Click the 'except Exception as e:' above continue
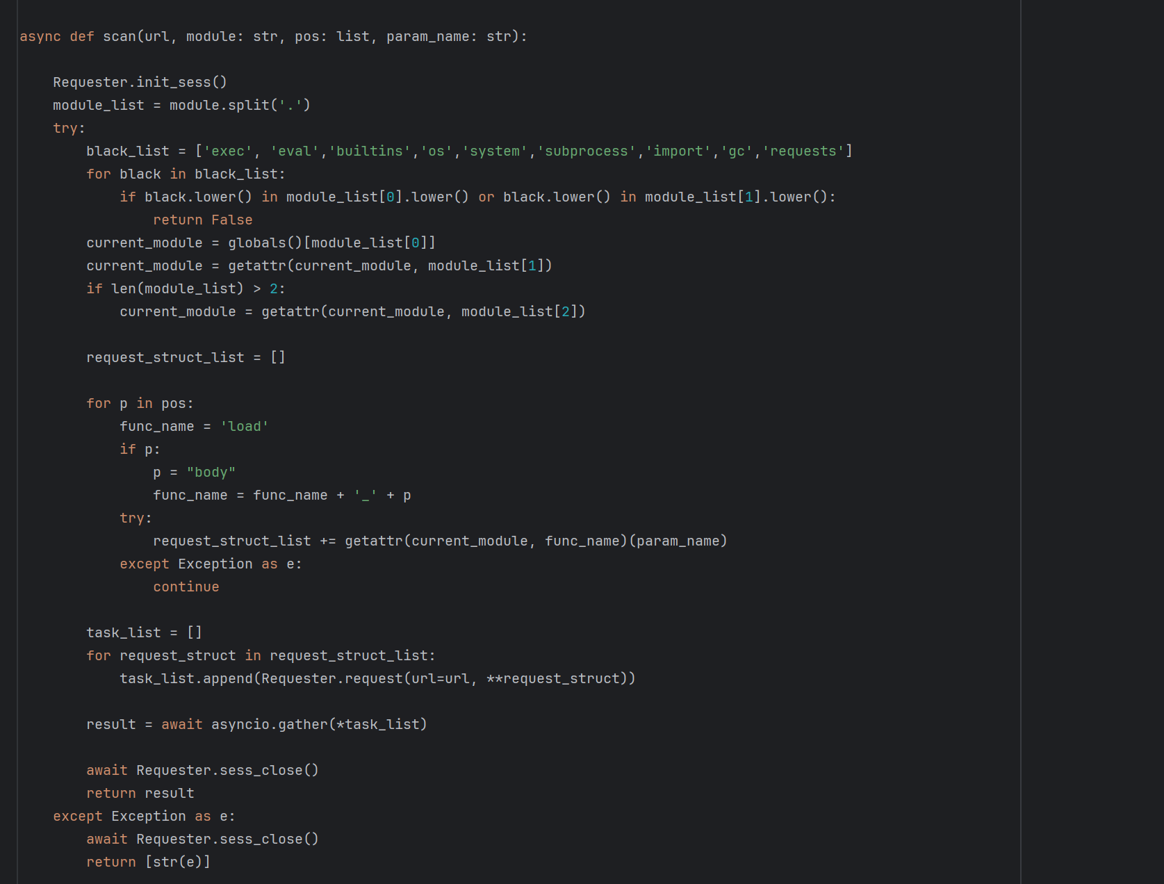Screen dimensions: 1164x884 click(x=211, y=564)
